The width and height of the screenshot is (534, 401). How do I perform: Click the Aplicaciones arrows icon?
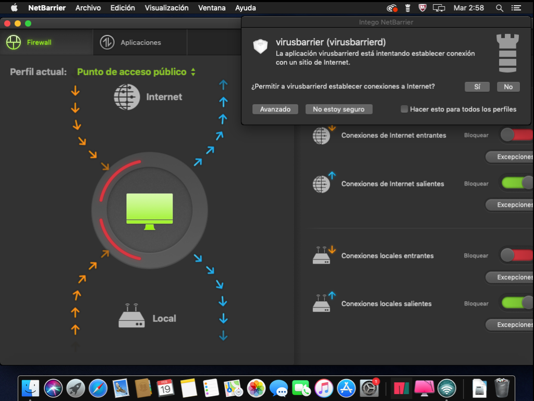pyautogui.click(x=107, y=42)
